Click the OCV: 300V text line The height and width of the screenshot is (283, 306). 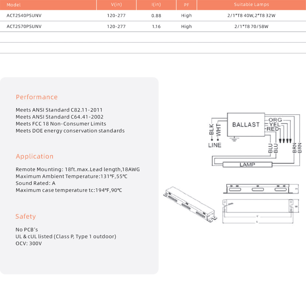pos(29,243)
